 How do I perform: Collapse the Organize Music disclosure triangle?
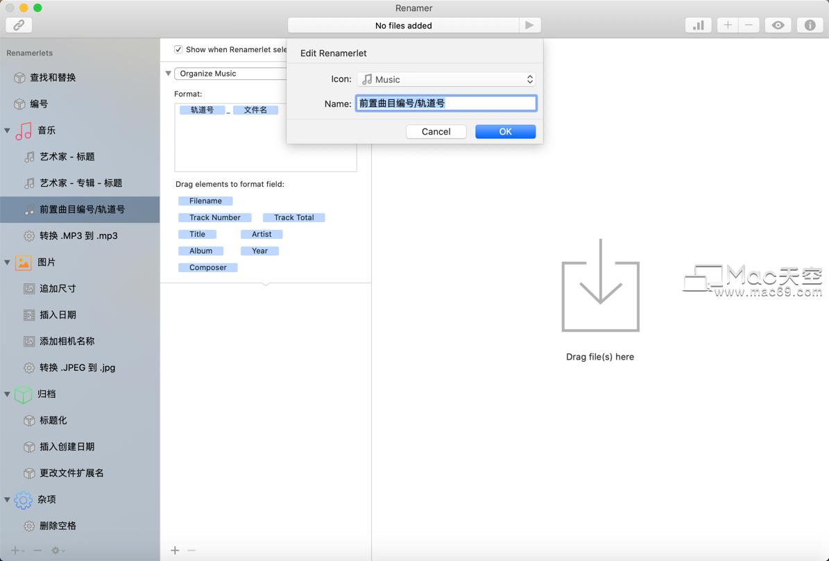coord(168,73)
